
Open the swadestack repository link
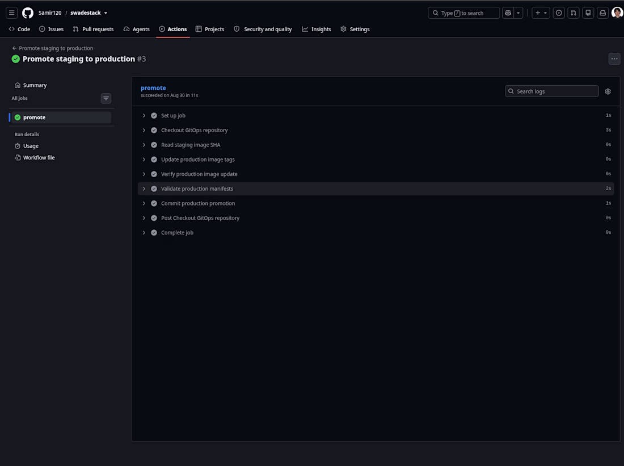[x=86, y=12]
